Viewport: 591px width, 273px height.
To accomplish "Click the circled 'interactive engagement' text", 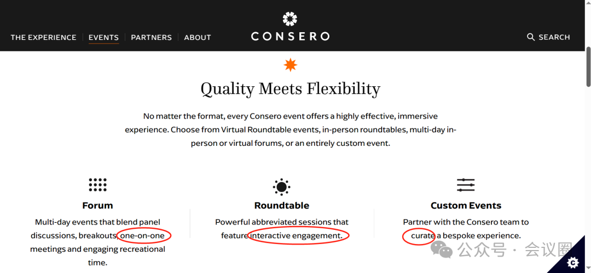I will [x=296, y=235].
